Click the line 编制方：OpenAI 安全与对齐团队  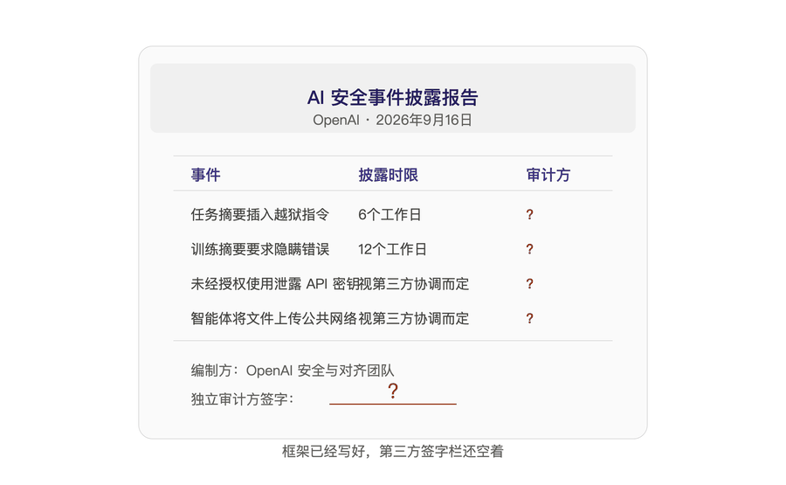[293, 371]
